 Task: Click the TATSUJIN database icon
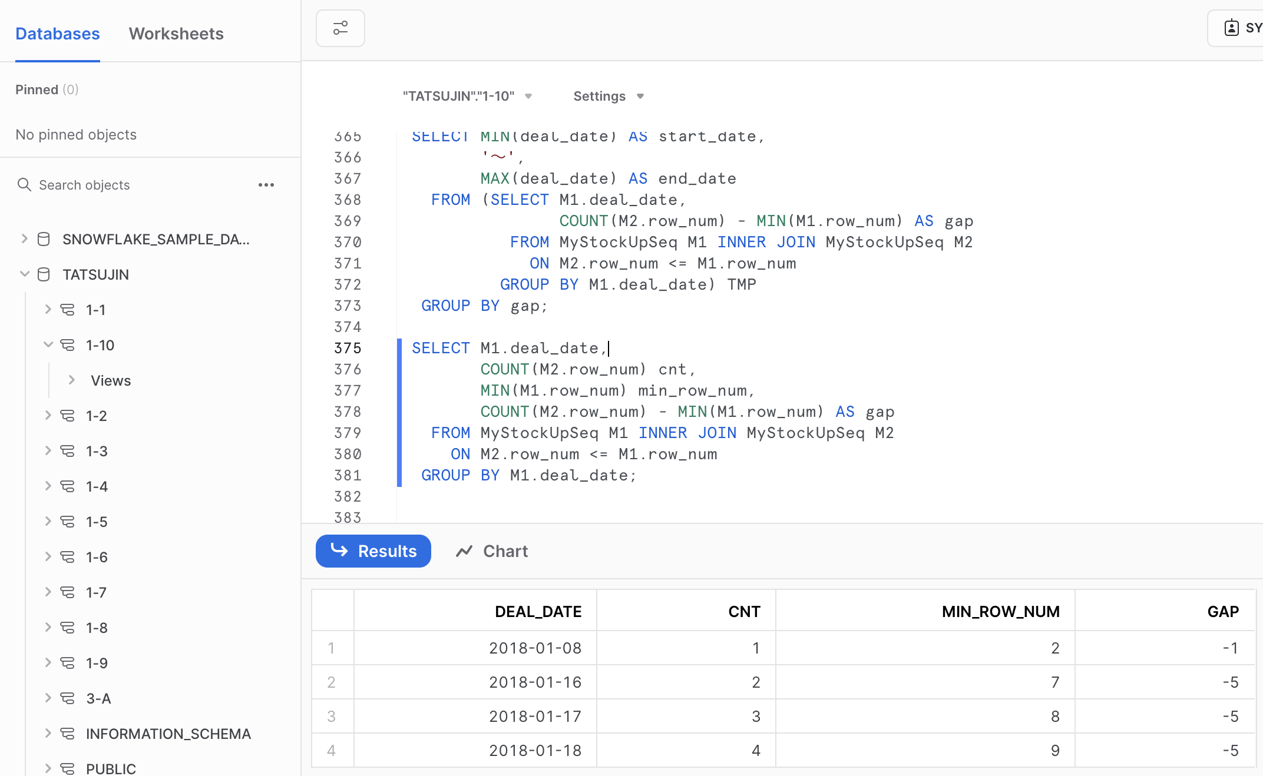tap(42, 274)
